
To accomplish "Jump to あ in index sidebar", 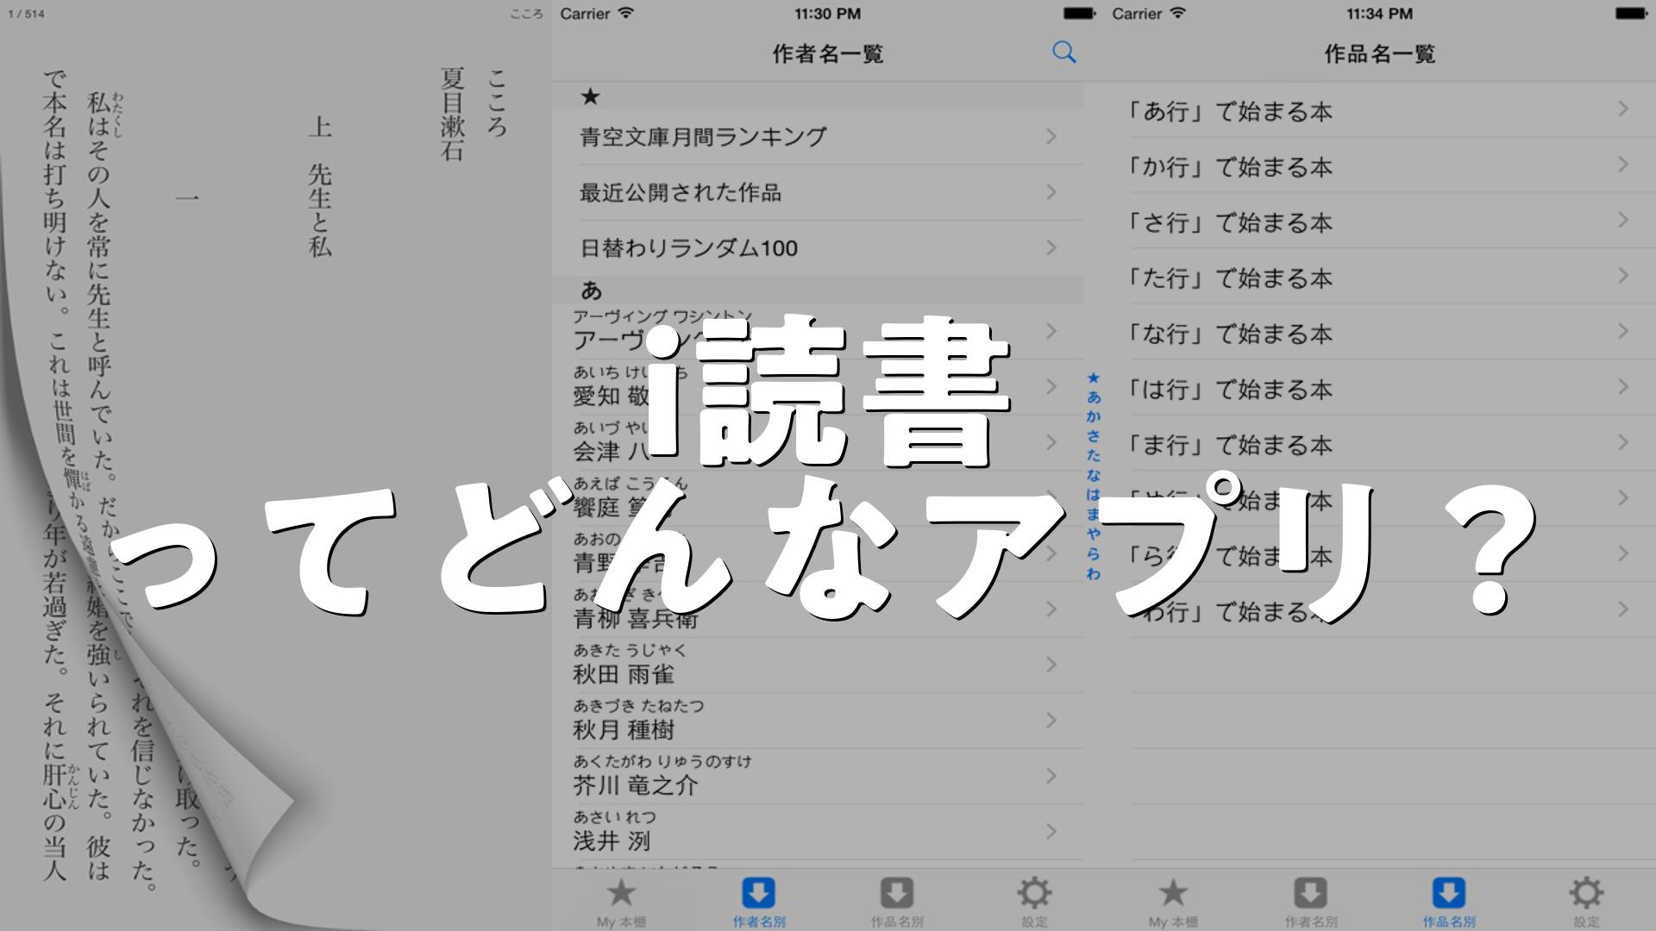I will [x=1094, y=397].
